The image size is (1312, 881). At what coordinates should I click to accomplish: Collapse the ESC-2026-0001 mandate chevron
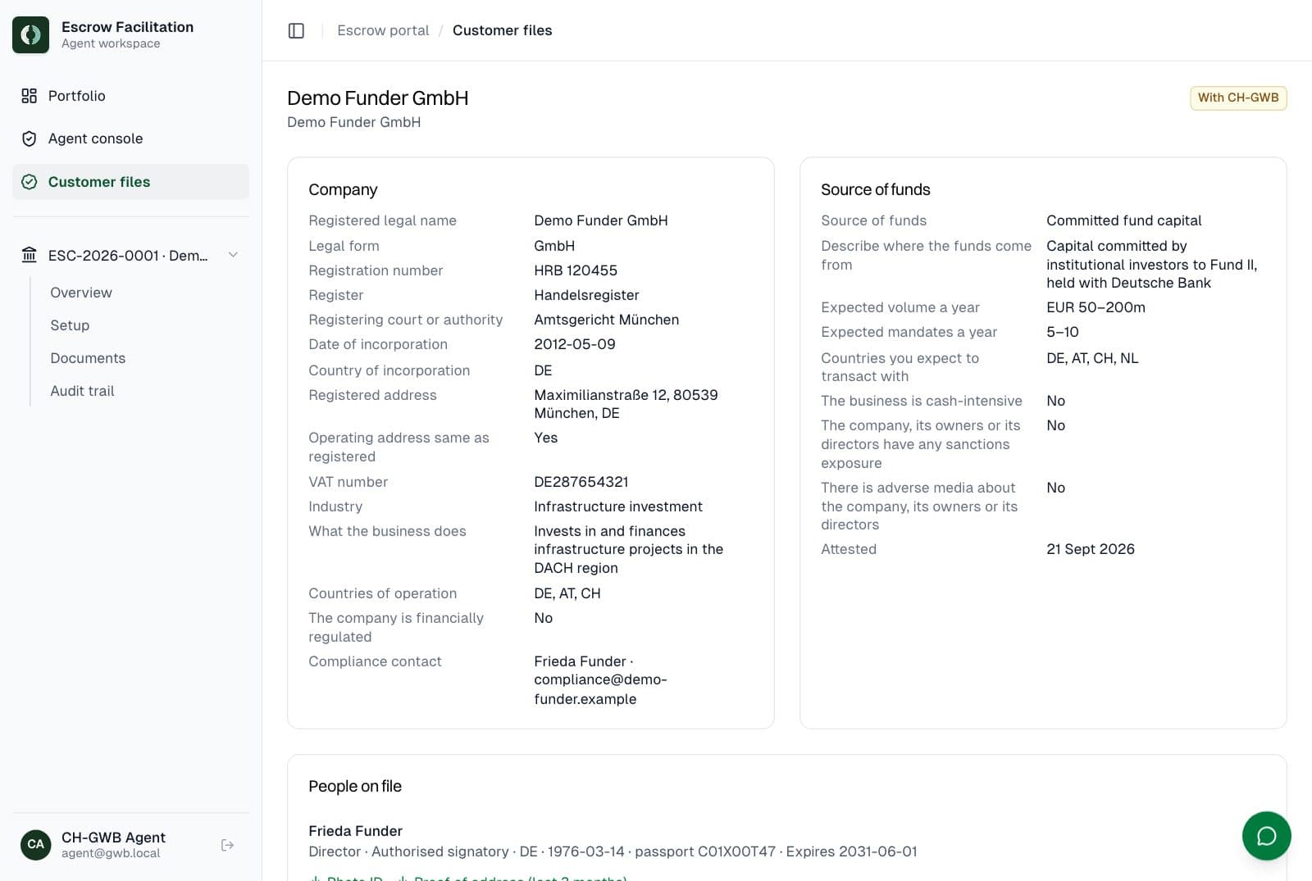[x=233, y=255]
